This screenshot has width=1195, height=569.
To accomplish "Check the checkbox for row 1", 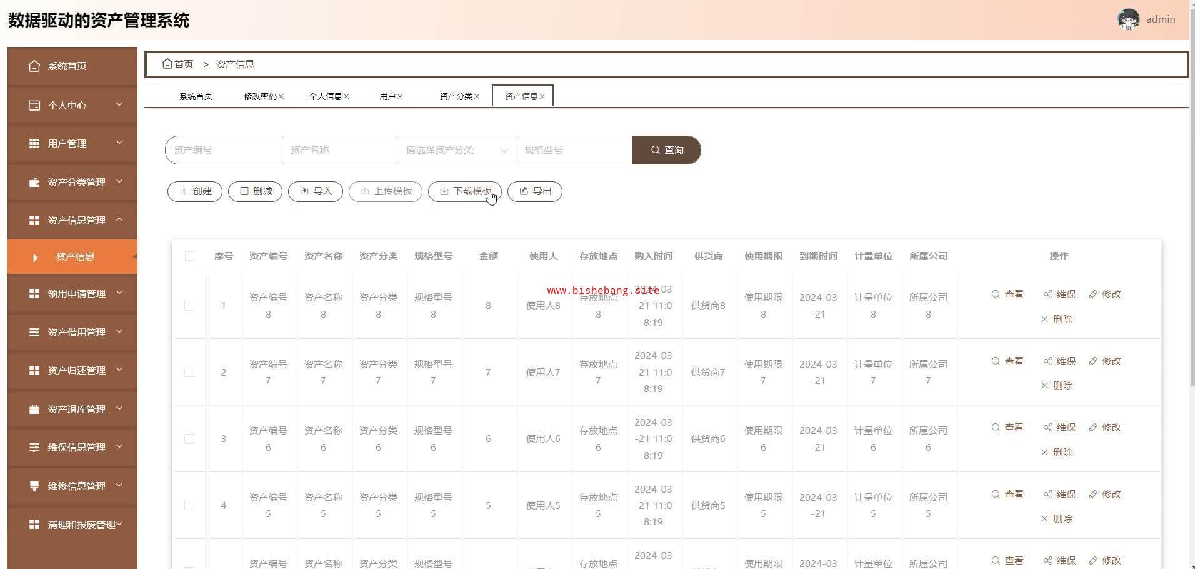I will click(x=189, y=306).
